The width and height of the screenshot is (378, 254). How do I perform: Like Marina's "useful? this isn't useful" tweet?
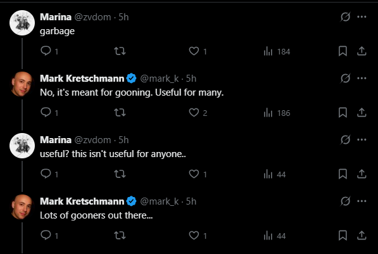(194, 174)
